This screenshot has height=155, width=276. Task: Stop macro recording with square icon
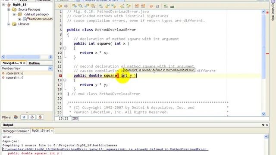(x=157, y=6)
